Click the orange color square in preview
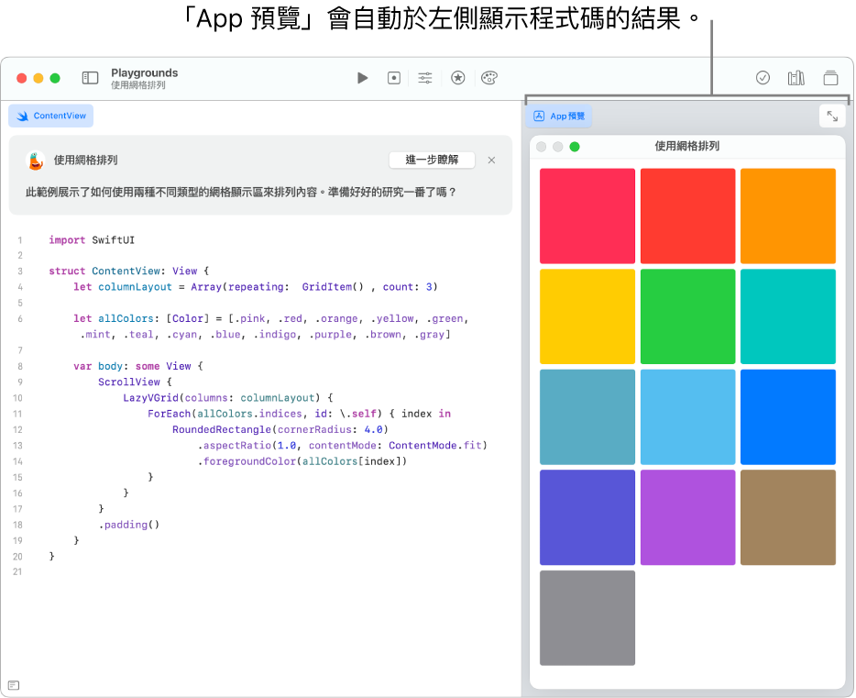This screenshot has width=856, height=698. tap(787, 216)
